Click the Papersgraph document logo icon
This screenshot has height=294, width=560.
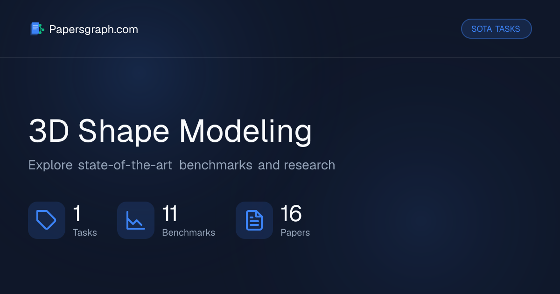pyautogui.click(x=37, y=29)
